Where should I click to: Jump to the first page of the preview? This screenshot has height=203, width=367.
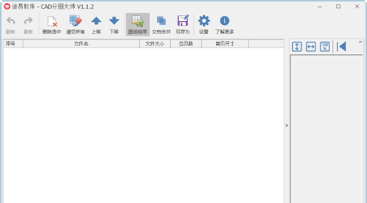pos(341,46)
